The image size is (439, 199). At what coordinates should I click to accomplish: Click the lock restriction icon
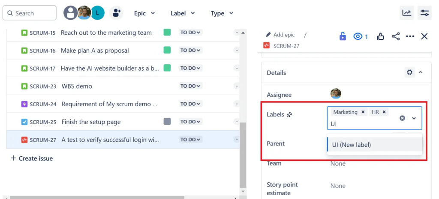(343, 36)
